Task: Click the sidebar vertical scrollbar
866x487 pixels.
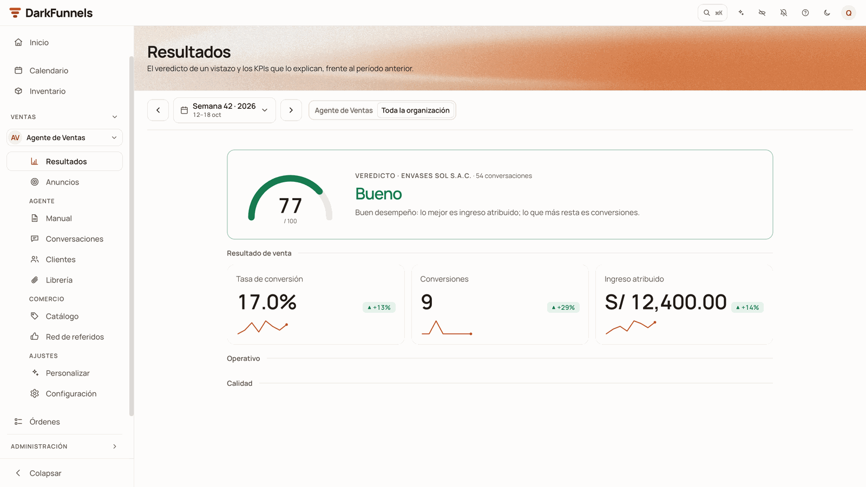Action: (x=131, y=236)
